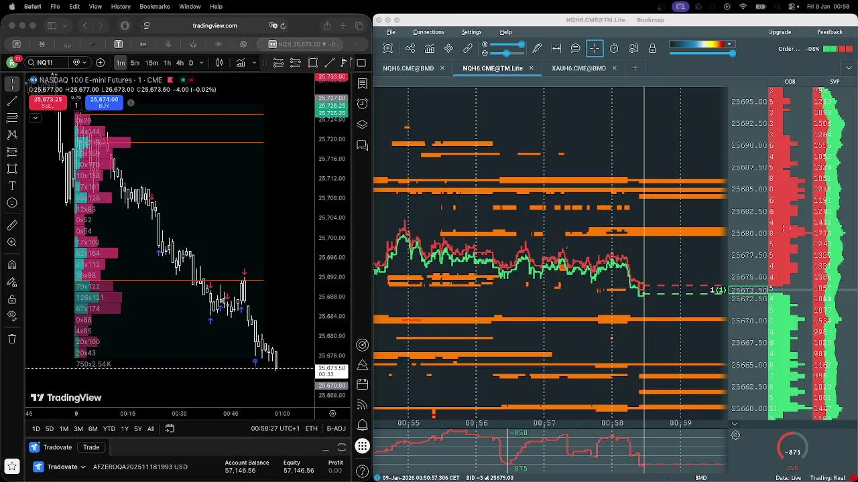Click the Bookmap Feedback link
This screenshot has width=858, height=482.
(830, 32)
